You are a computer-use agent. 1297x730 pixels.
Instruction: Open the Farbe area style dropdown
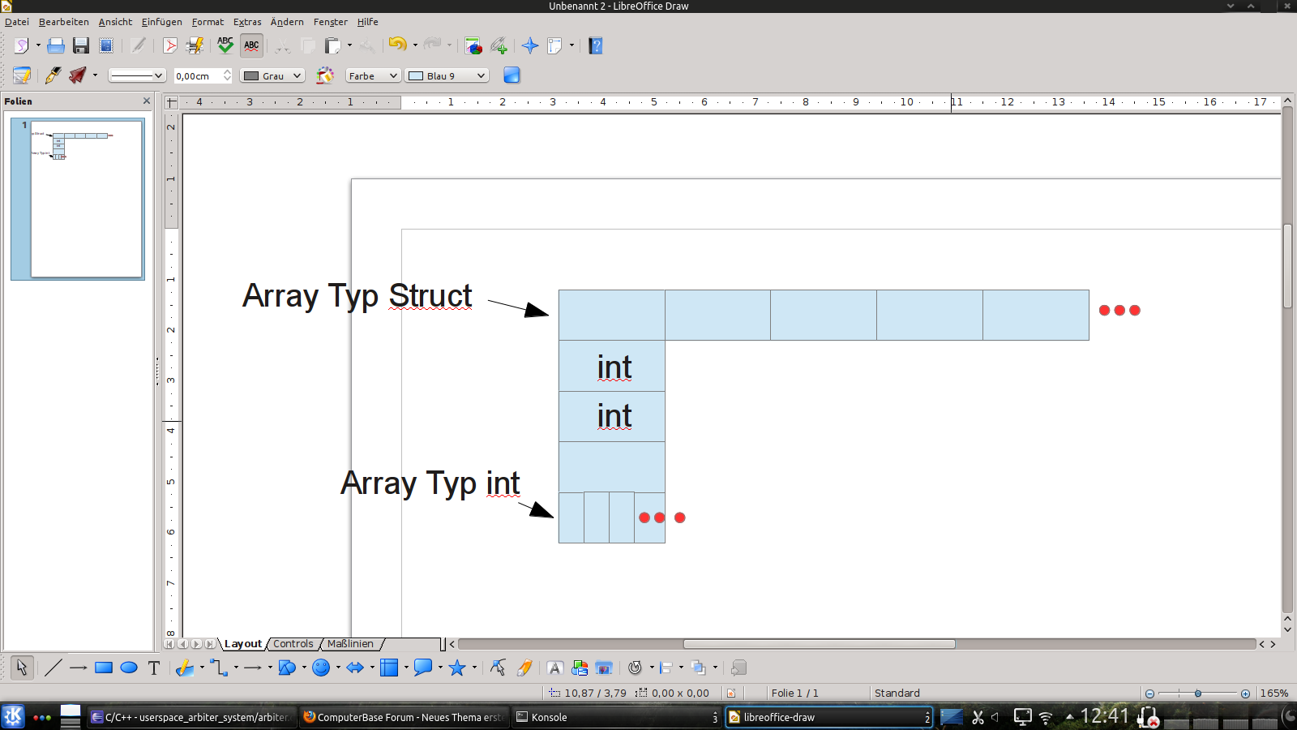coord(373,75)
